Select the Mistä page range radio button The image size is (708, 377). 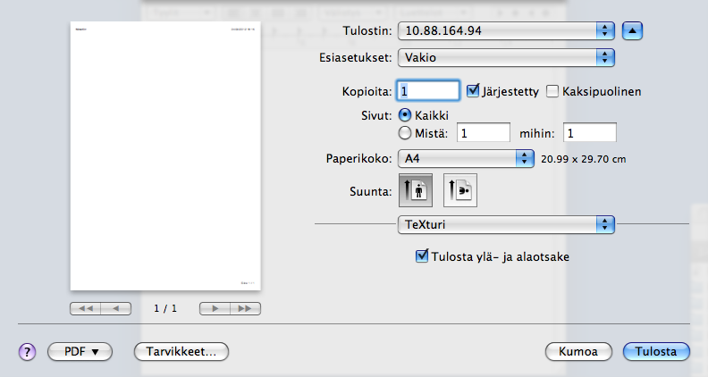pyautogui.click(x=405, y=133)
